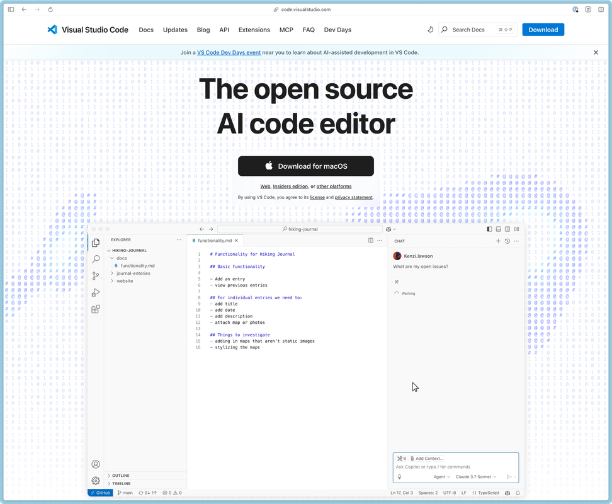Click the code.visualstudio.com address bar
612x504 pixels.
coord(302,9)
